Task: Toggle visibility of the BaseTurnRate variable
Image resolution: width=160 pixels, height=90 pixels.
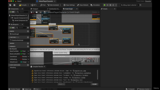Action: pos(28,51)
